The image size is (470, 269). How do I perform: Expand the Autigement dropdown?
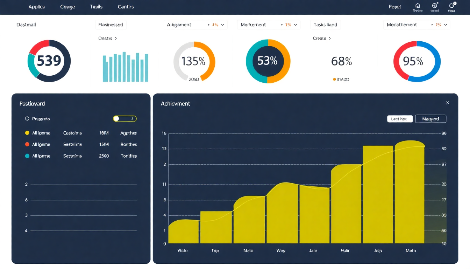click(x=222, y=25)
